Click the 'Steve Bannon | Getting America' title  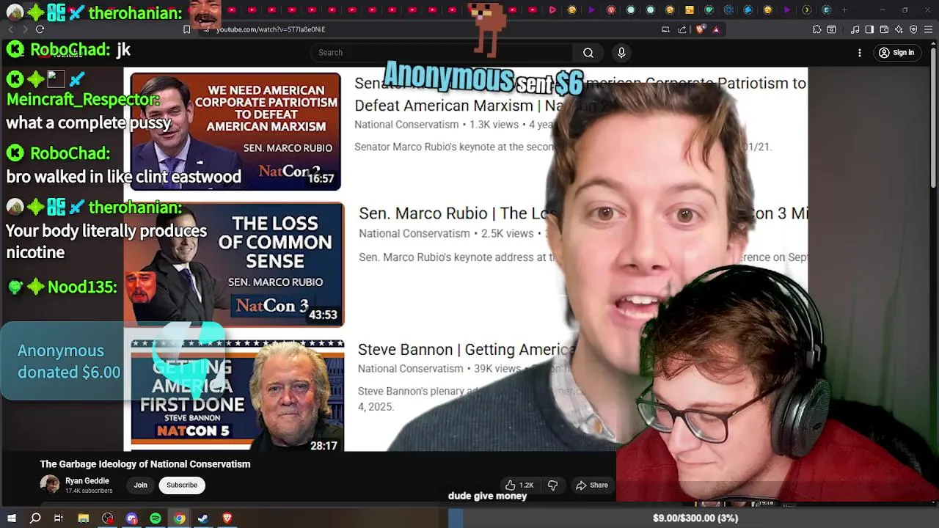click(x=467, y=350)
